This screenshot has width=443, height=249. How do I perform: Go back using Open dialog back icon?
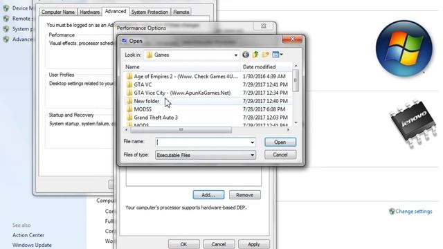[246, 55]
